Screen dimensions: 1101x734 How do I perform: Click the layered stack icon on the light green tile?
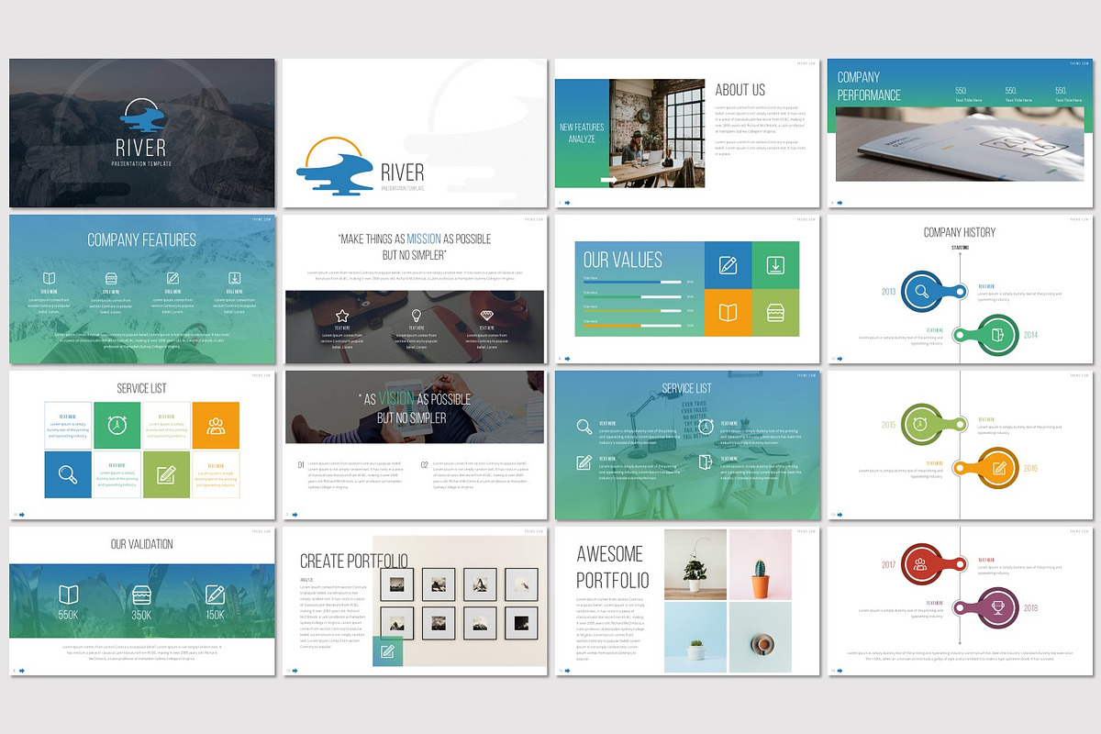click(x=775, y=312)
